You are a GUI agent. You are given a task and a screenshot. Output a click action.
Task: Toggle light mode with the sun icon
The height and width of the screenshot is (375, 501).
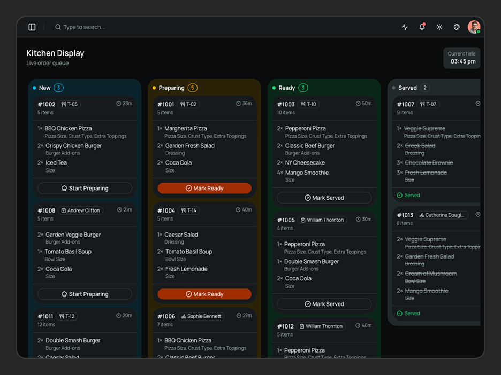click(x=439, y=27)
